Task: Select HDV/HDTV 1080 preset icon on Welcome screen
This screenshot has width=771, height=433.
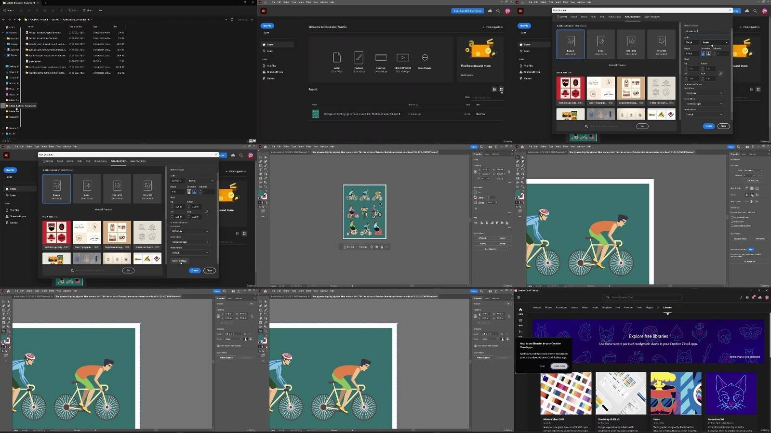Action: 403,57
